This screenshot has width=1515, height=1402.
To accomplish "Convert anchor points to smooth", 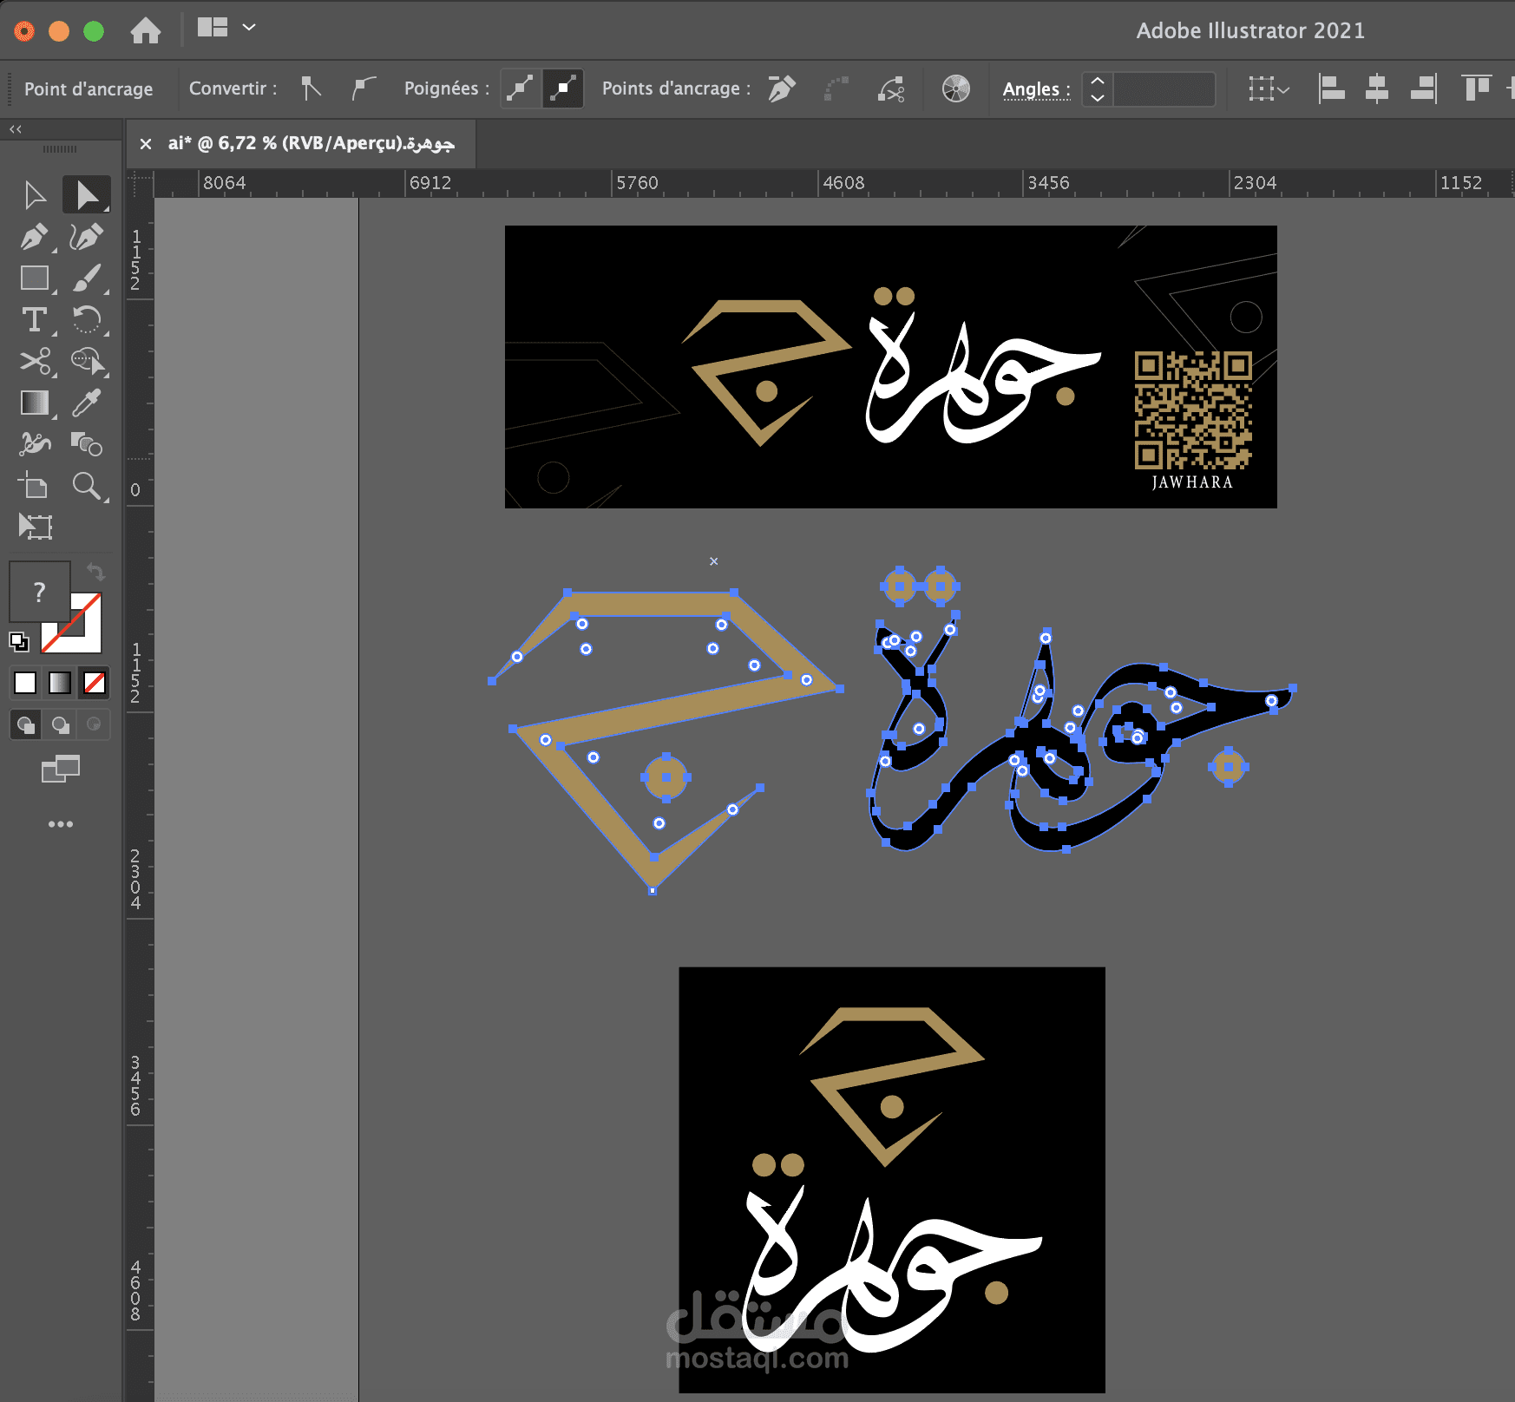I will 364,88.
